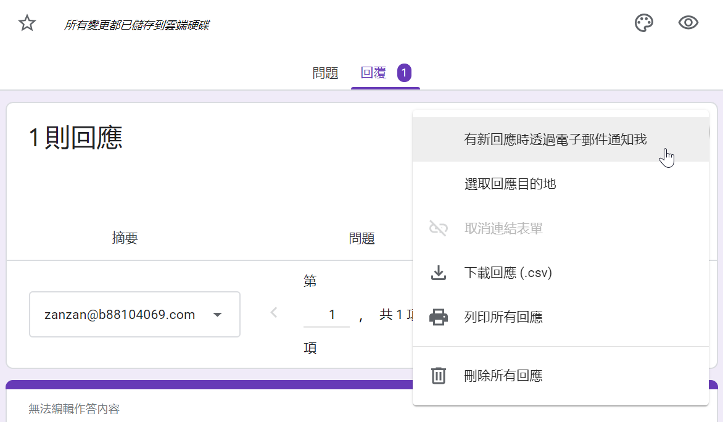Open the zanzan@b88104069.com respondent dropdown
The image size is (723, 422).
point(134,314)
